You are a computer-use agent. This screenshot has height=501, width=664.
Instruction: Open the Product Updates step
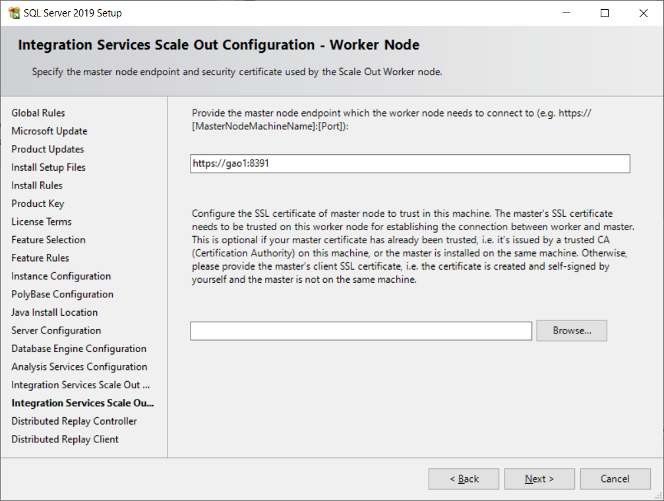(x=47, y=149)
